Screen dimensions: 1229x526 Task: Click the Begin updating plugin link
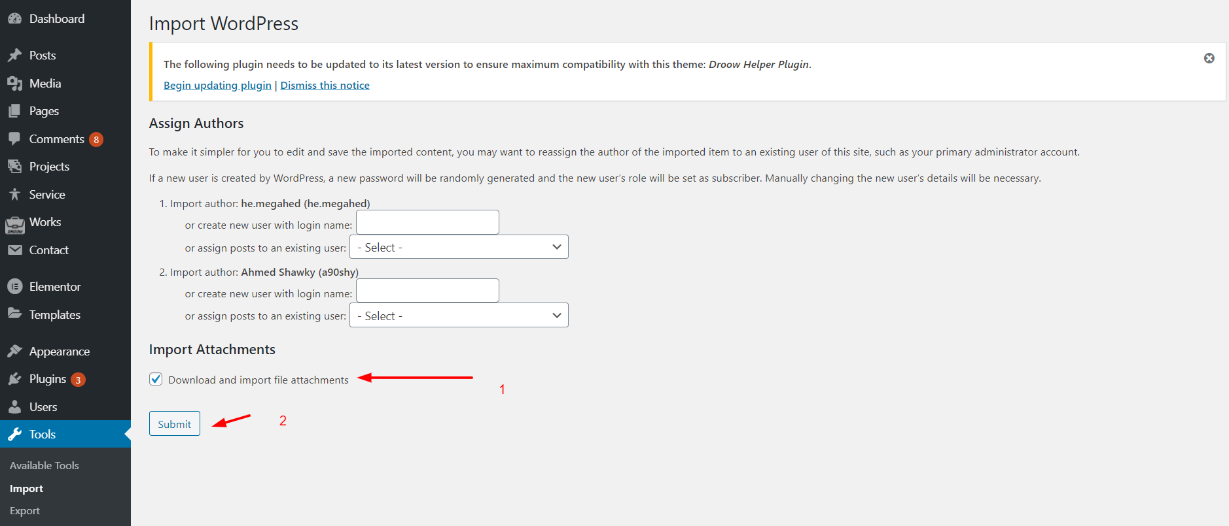217,86
